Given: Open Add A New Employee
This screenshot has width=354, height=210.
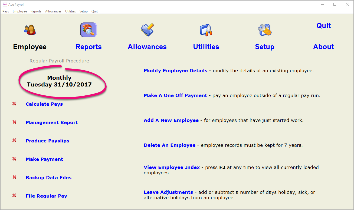Looking at the screenshot, I should [171, 120].
